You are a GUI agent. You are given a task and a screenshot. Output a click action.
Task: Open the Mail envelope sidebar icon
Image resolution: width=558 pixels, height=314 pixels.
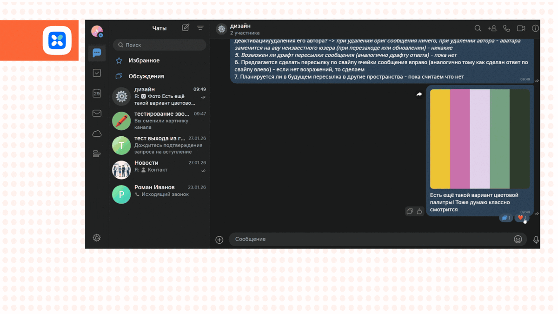click(x=97, y=114)
